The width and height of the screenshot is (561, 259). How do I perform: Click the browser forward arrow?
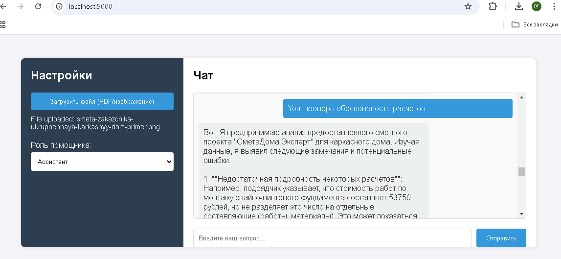(x=20, y=6)
